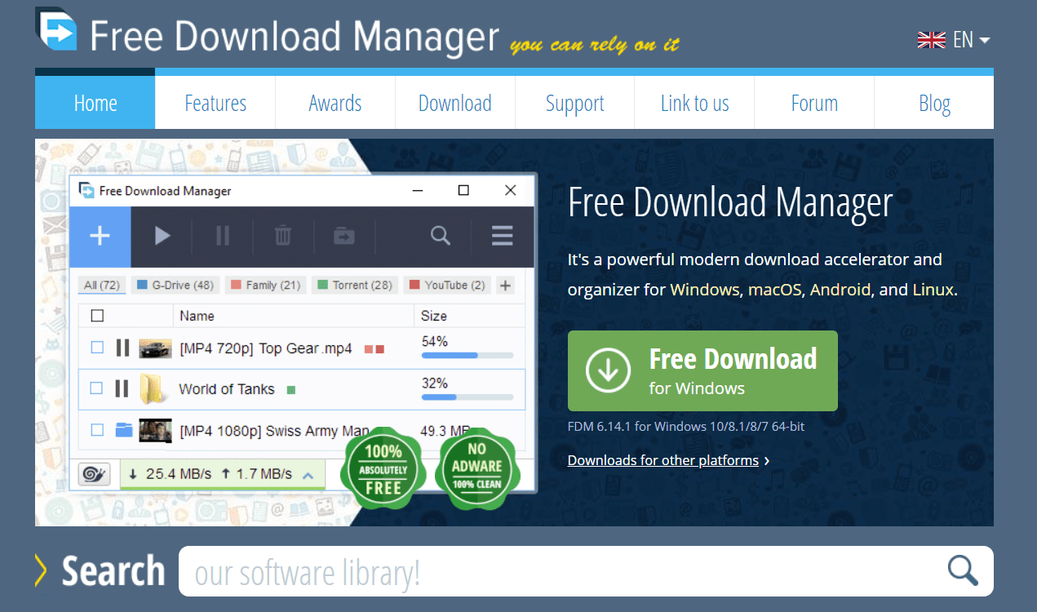Click the Name column header
This screenshot has height=612, width=1037.
pos(197,316)
